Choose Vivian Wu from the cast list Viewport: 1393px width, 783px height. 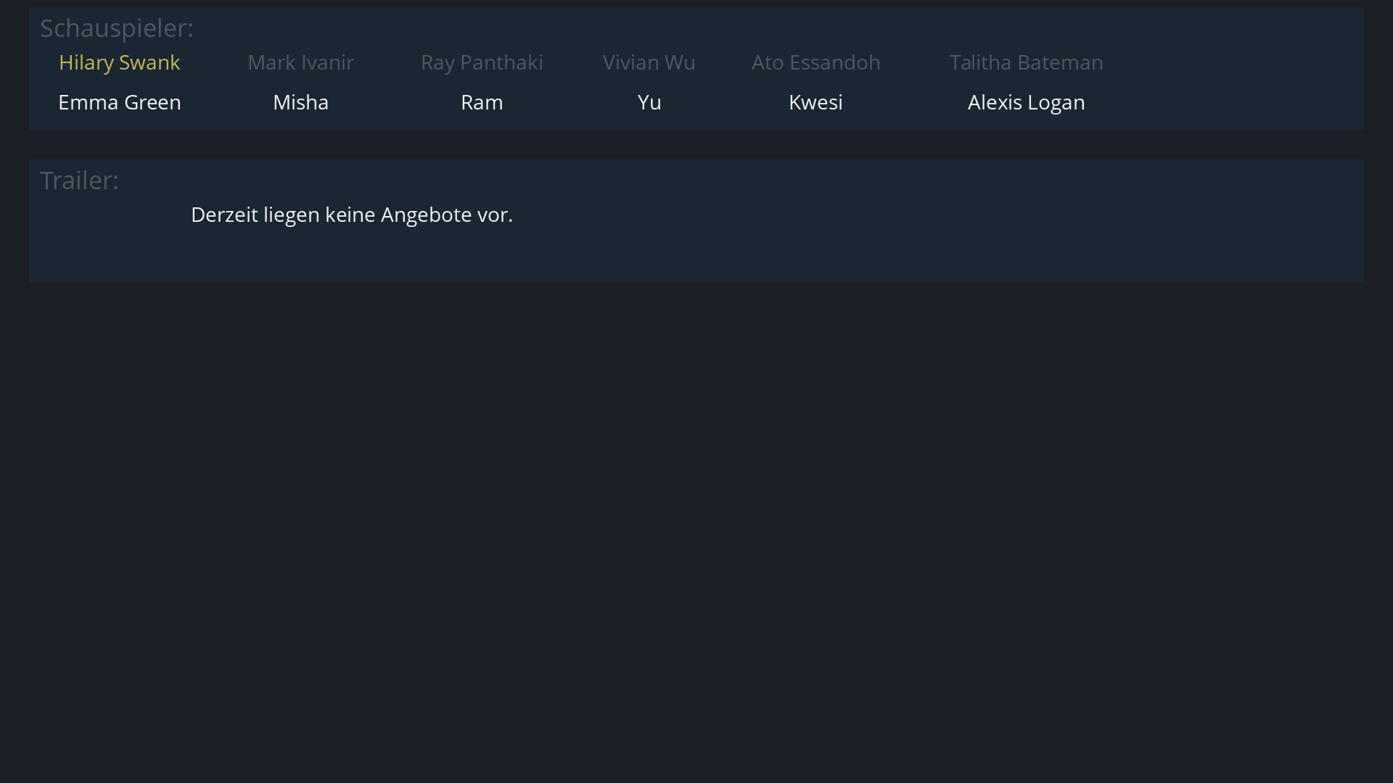point(649,62)
